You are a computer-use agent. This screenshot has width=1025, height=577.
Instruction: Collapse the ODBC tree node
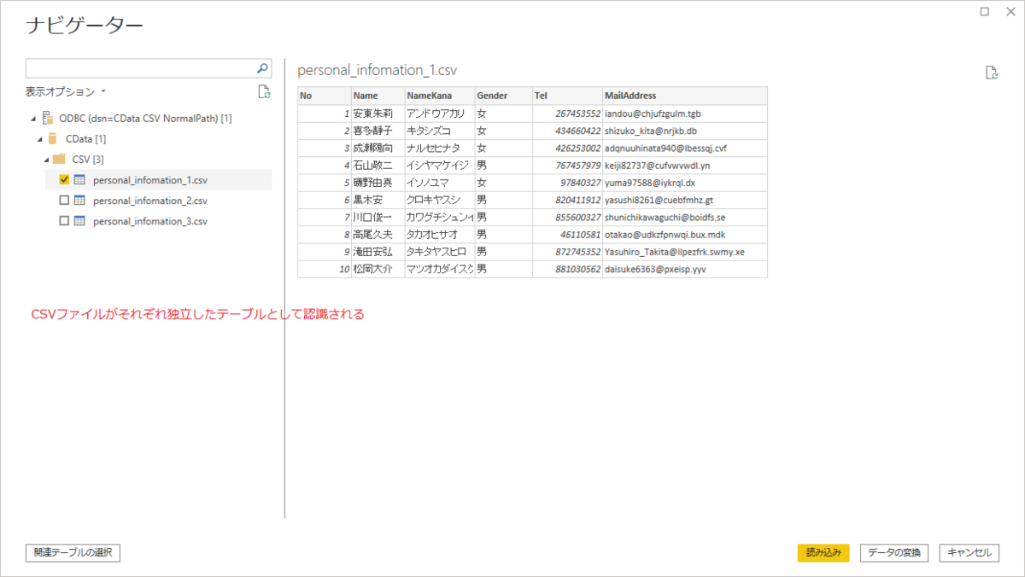pos(32,118)
